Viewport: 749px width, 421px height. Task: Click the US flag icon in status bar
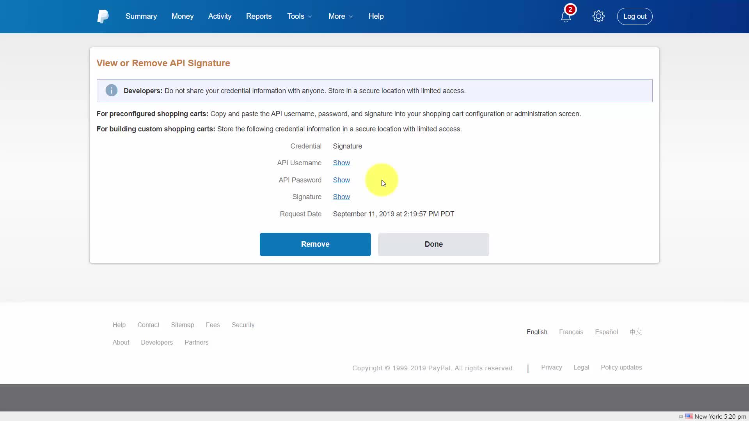(x=689, y=416)
